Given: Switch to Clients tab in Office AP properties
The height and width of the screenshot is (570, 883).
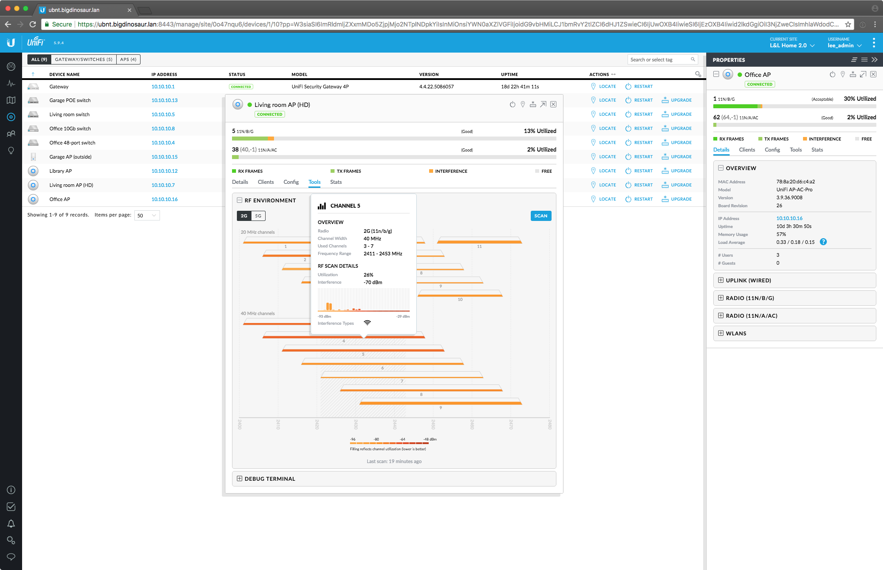Looking at the screenshot, I should pos(747,150).
